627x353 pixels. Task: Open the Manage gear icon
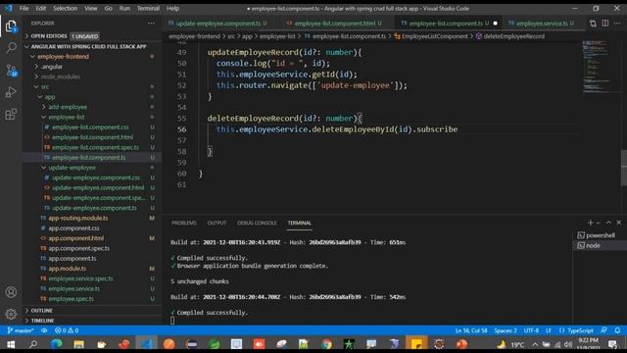pos(11,314)
